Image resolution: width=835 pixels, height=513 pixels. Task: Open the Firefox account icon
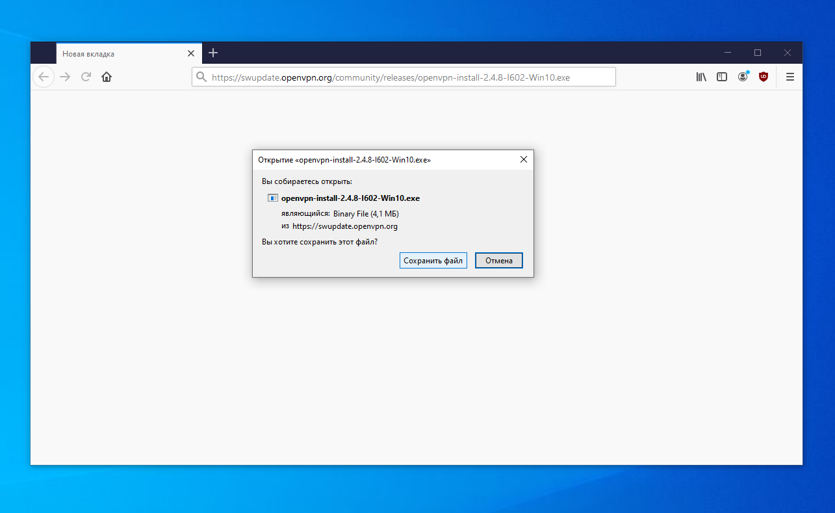click(743, 77)
